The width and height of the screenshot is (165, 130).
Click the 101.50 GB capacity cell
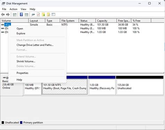pyautogui.click(x=103, y=25)
